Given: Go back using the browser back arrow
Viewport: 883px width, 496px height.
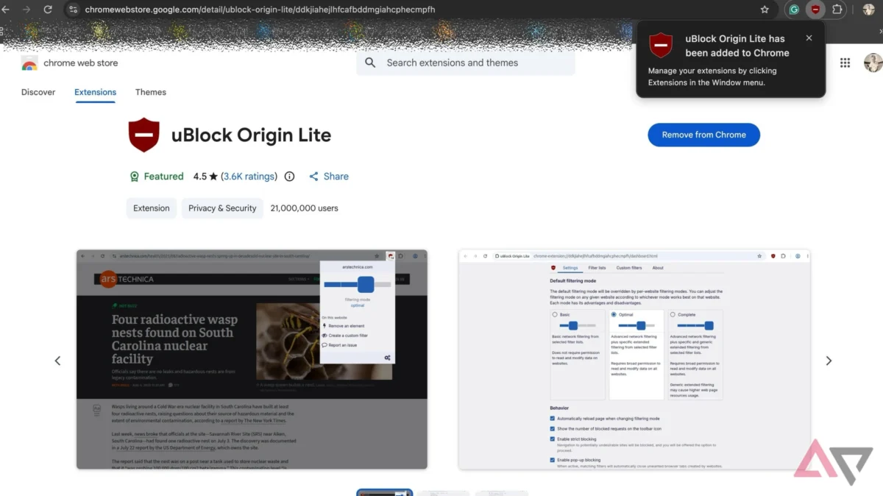Looking at the screenshot, I should coord(6,10).
